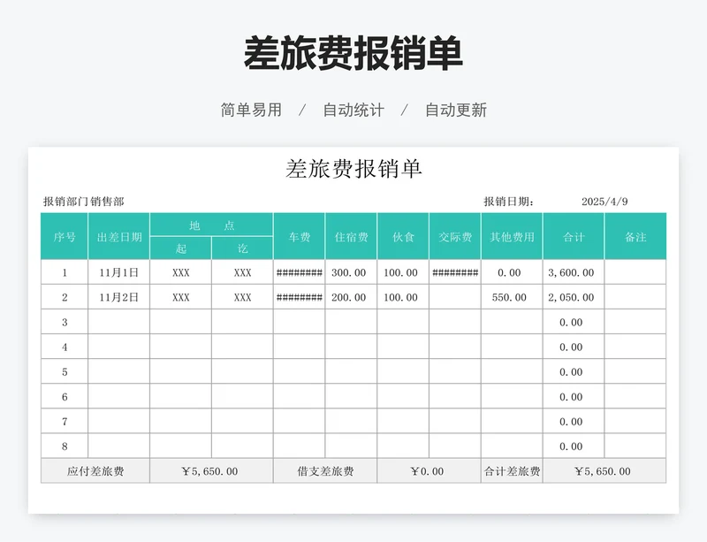
Task: Click the 自动统计 tagline text
Action: 353,110
